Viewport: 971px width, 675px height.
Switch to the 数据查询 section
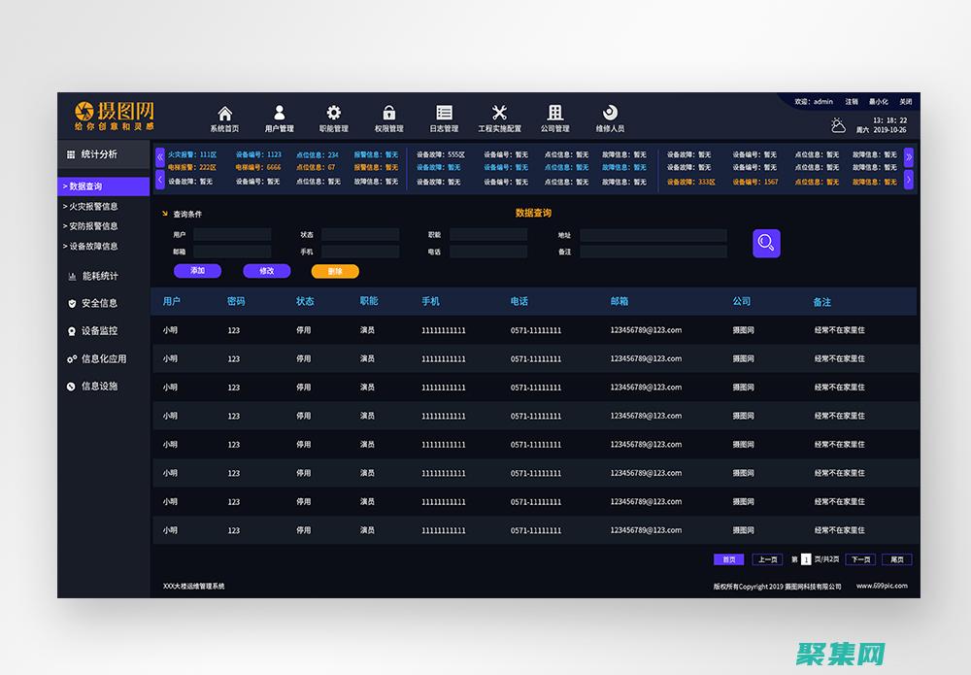(x=85, y=186)
